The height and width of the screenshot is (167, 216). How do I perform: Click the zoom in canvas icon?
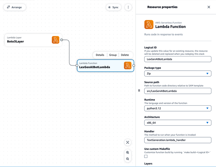tap(128, 152)
